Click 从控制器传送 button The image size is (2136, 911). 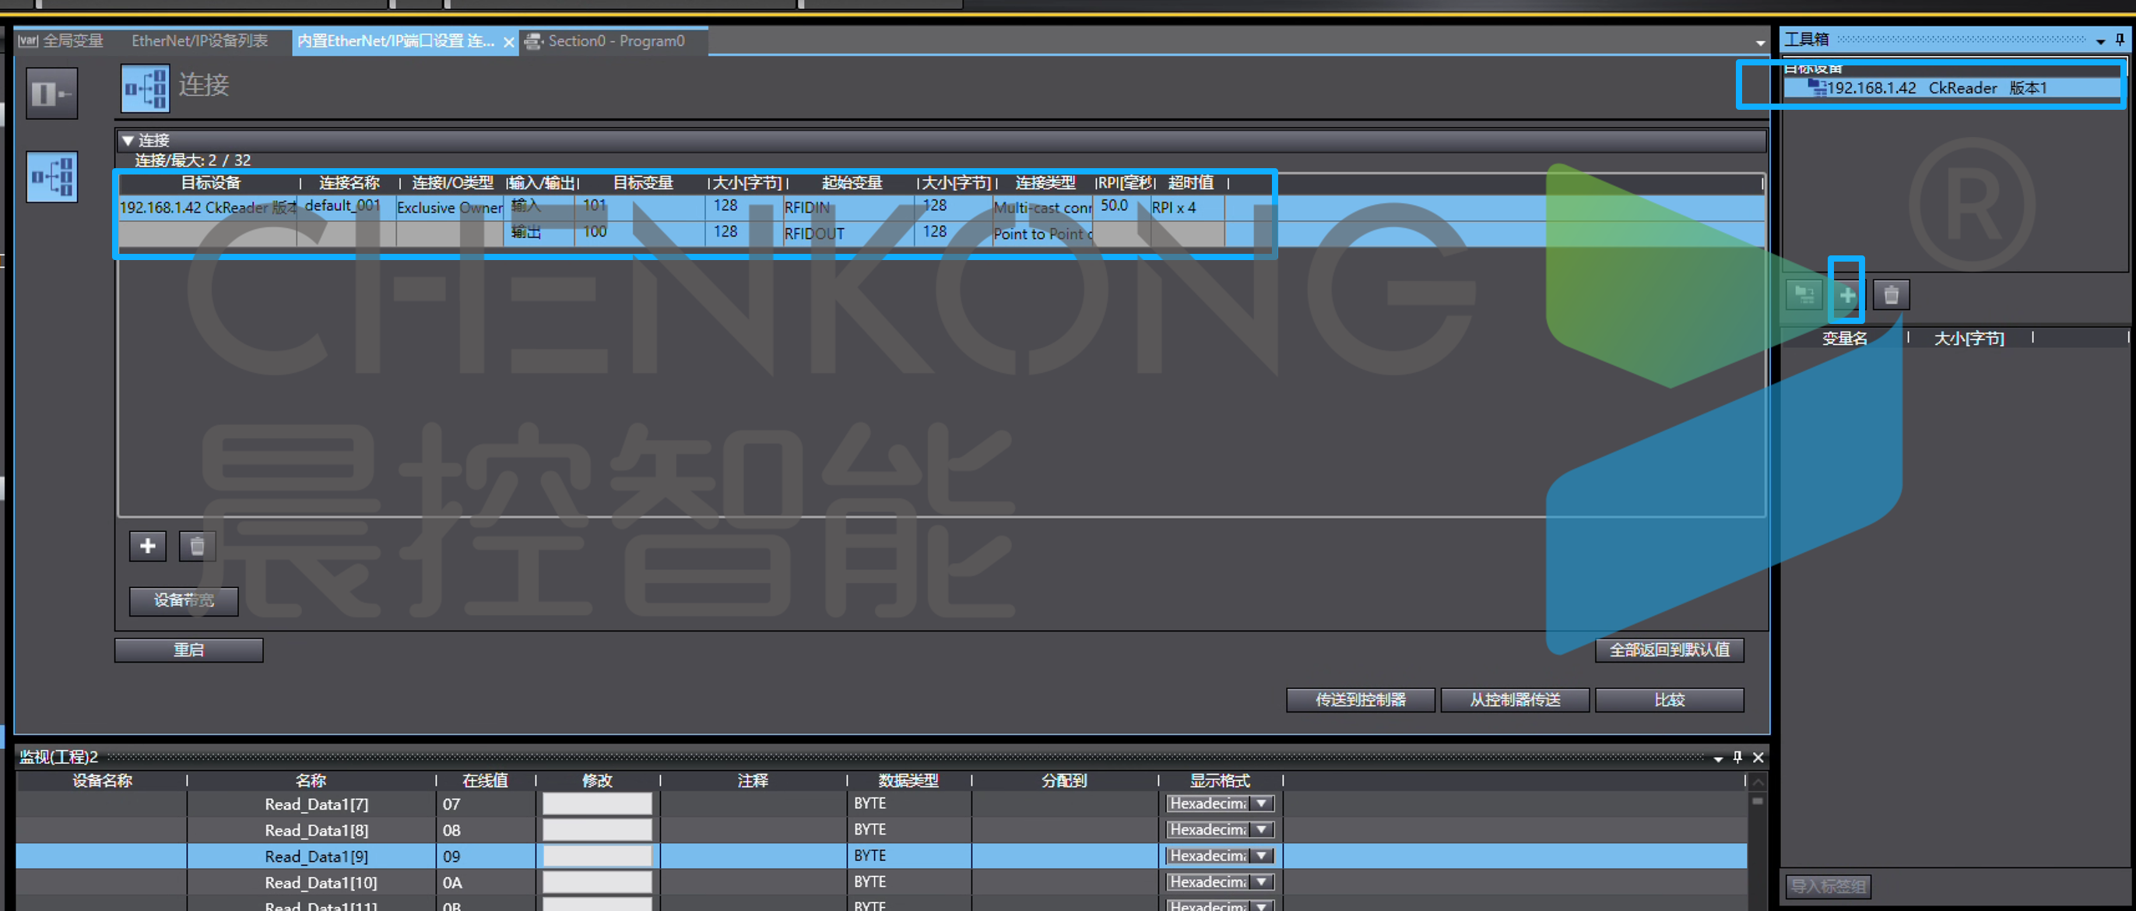[x=1515, y=699]
